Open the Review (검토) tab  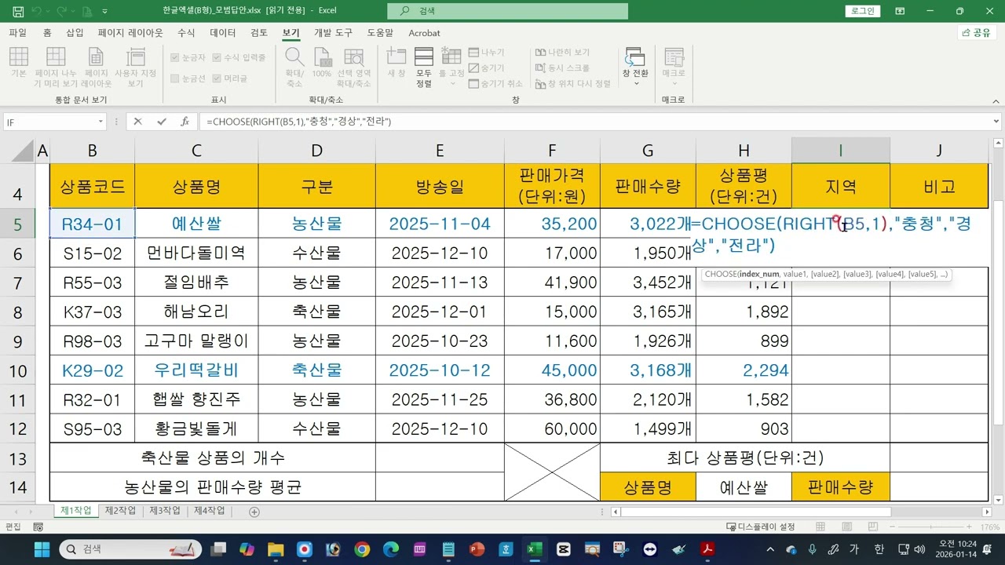(258, 33)
